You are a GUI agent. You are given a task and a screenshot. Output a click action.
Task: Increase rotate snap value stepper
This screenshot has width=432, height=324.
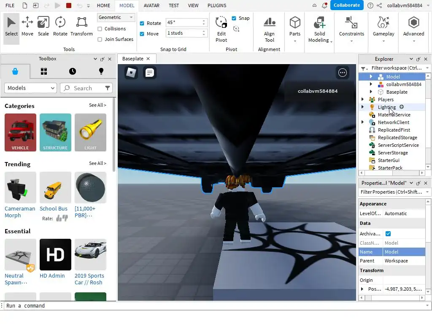coord(204,21)
